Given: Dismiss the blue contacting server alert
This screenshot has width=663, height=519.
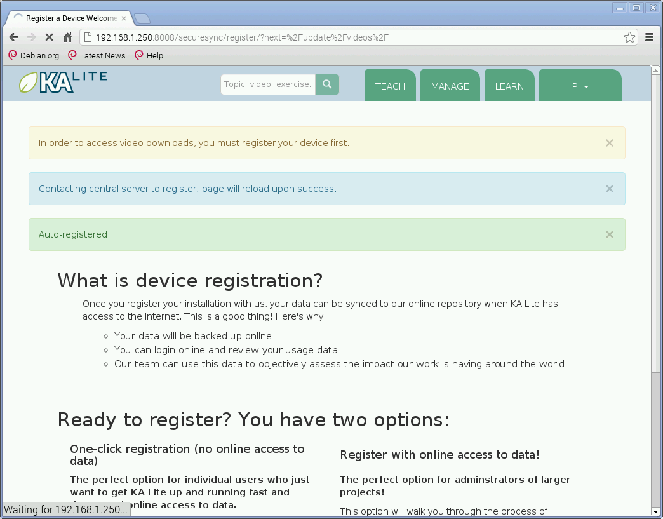Looking at the screenshot, I should click(x=609, y=189).
